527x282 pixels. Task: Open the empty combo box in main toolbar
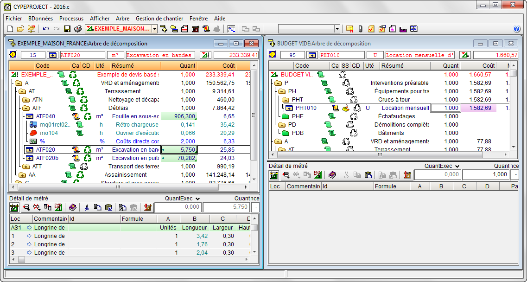[x=337, y=29]
